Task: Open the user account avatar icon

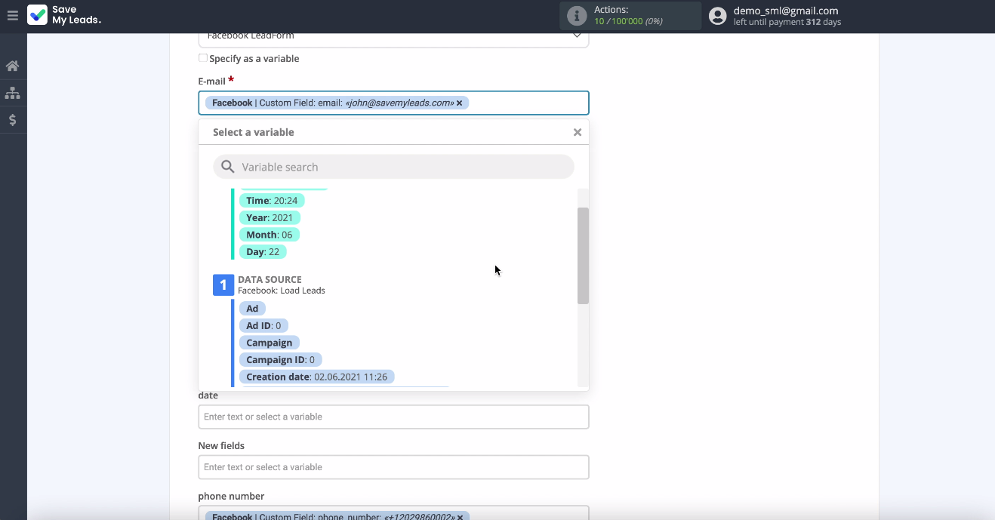Action: 717,16
